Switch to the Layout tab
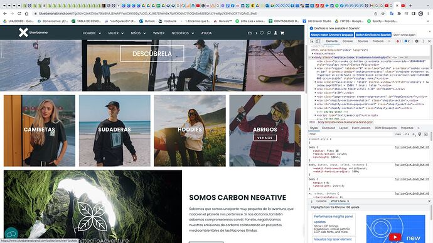The image size is (433, 243). click(343, 128)
